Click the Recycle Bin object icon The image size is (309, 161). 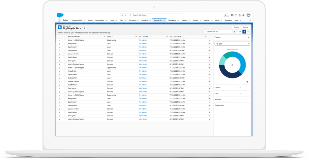[x=60, y=27]
